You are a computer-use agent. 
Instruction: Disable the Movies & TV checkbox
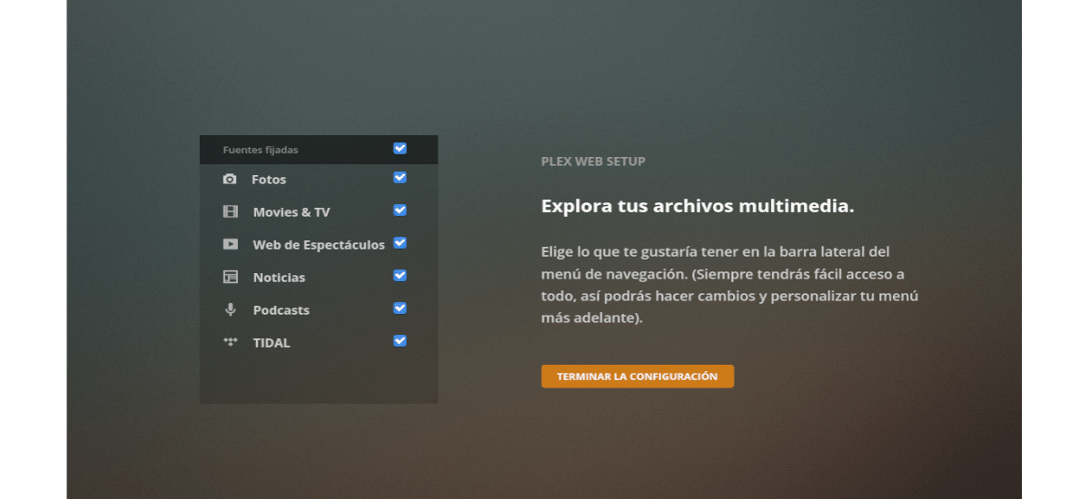pyautogui.click(x=400, y=210)
